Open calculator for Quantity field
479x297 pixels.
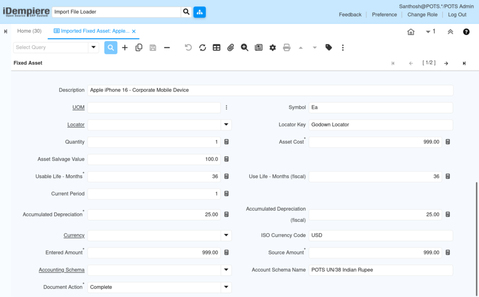tap(226, 142)
